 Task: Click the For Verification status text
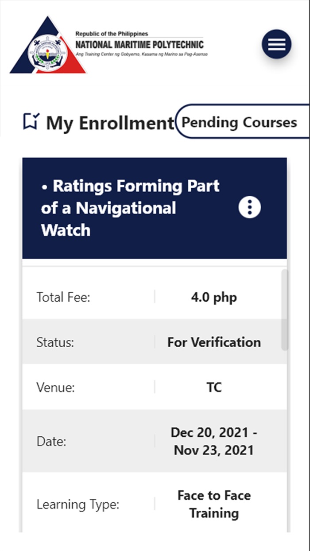point(213,342)
